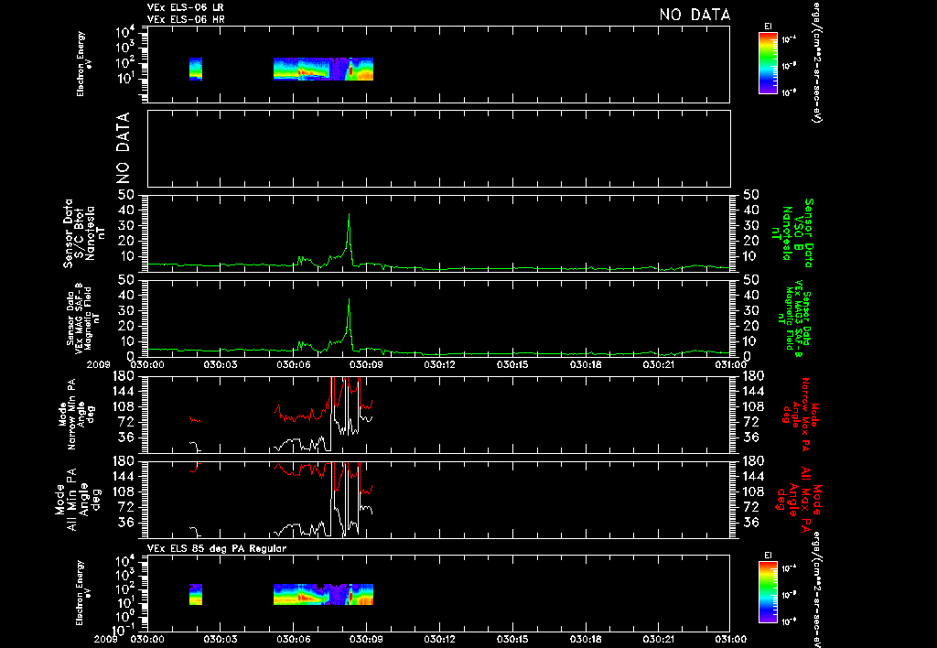
Task: Click the '50' tick on the S/C Btot left axis
Action: pos(124,195)
